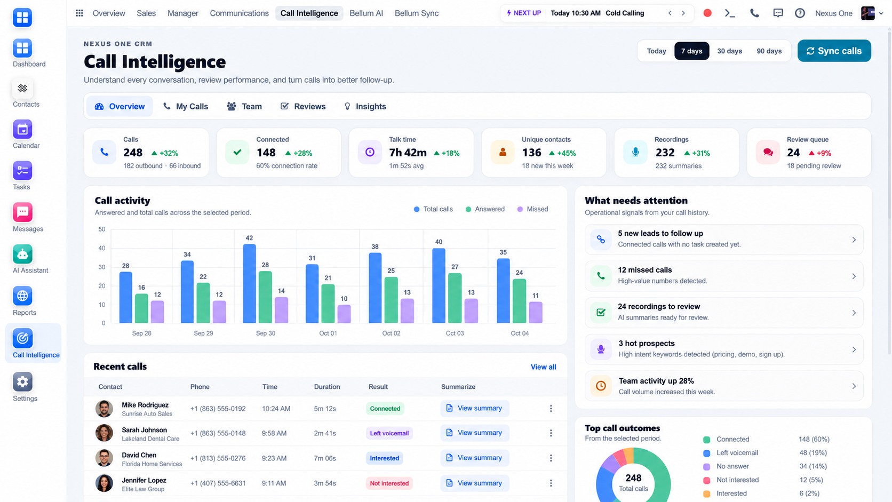This screenshot has height=502, width=892.
Task: Expand the 24 recordings to review item
Action: tap(724, 313)
